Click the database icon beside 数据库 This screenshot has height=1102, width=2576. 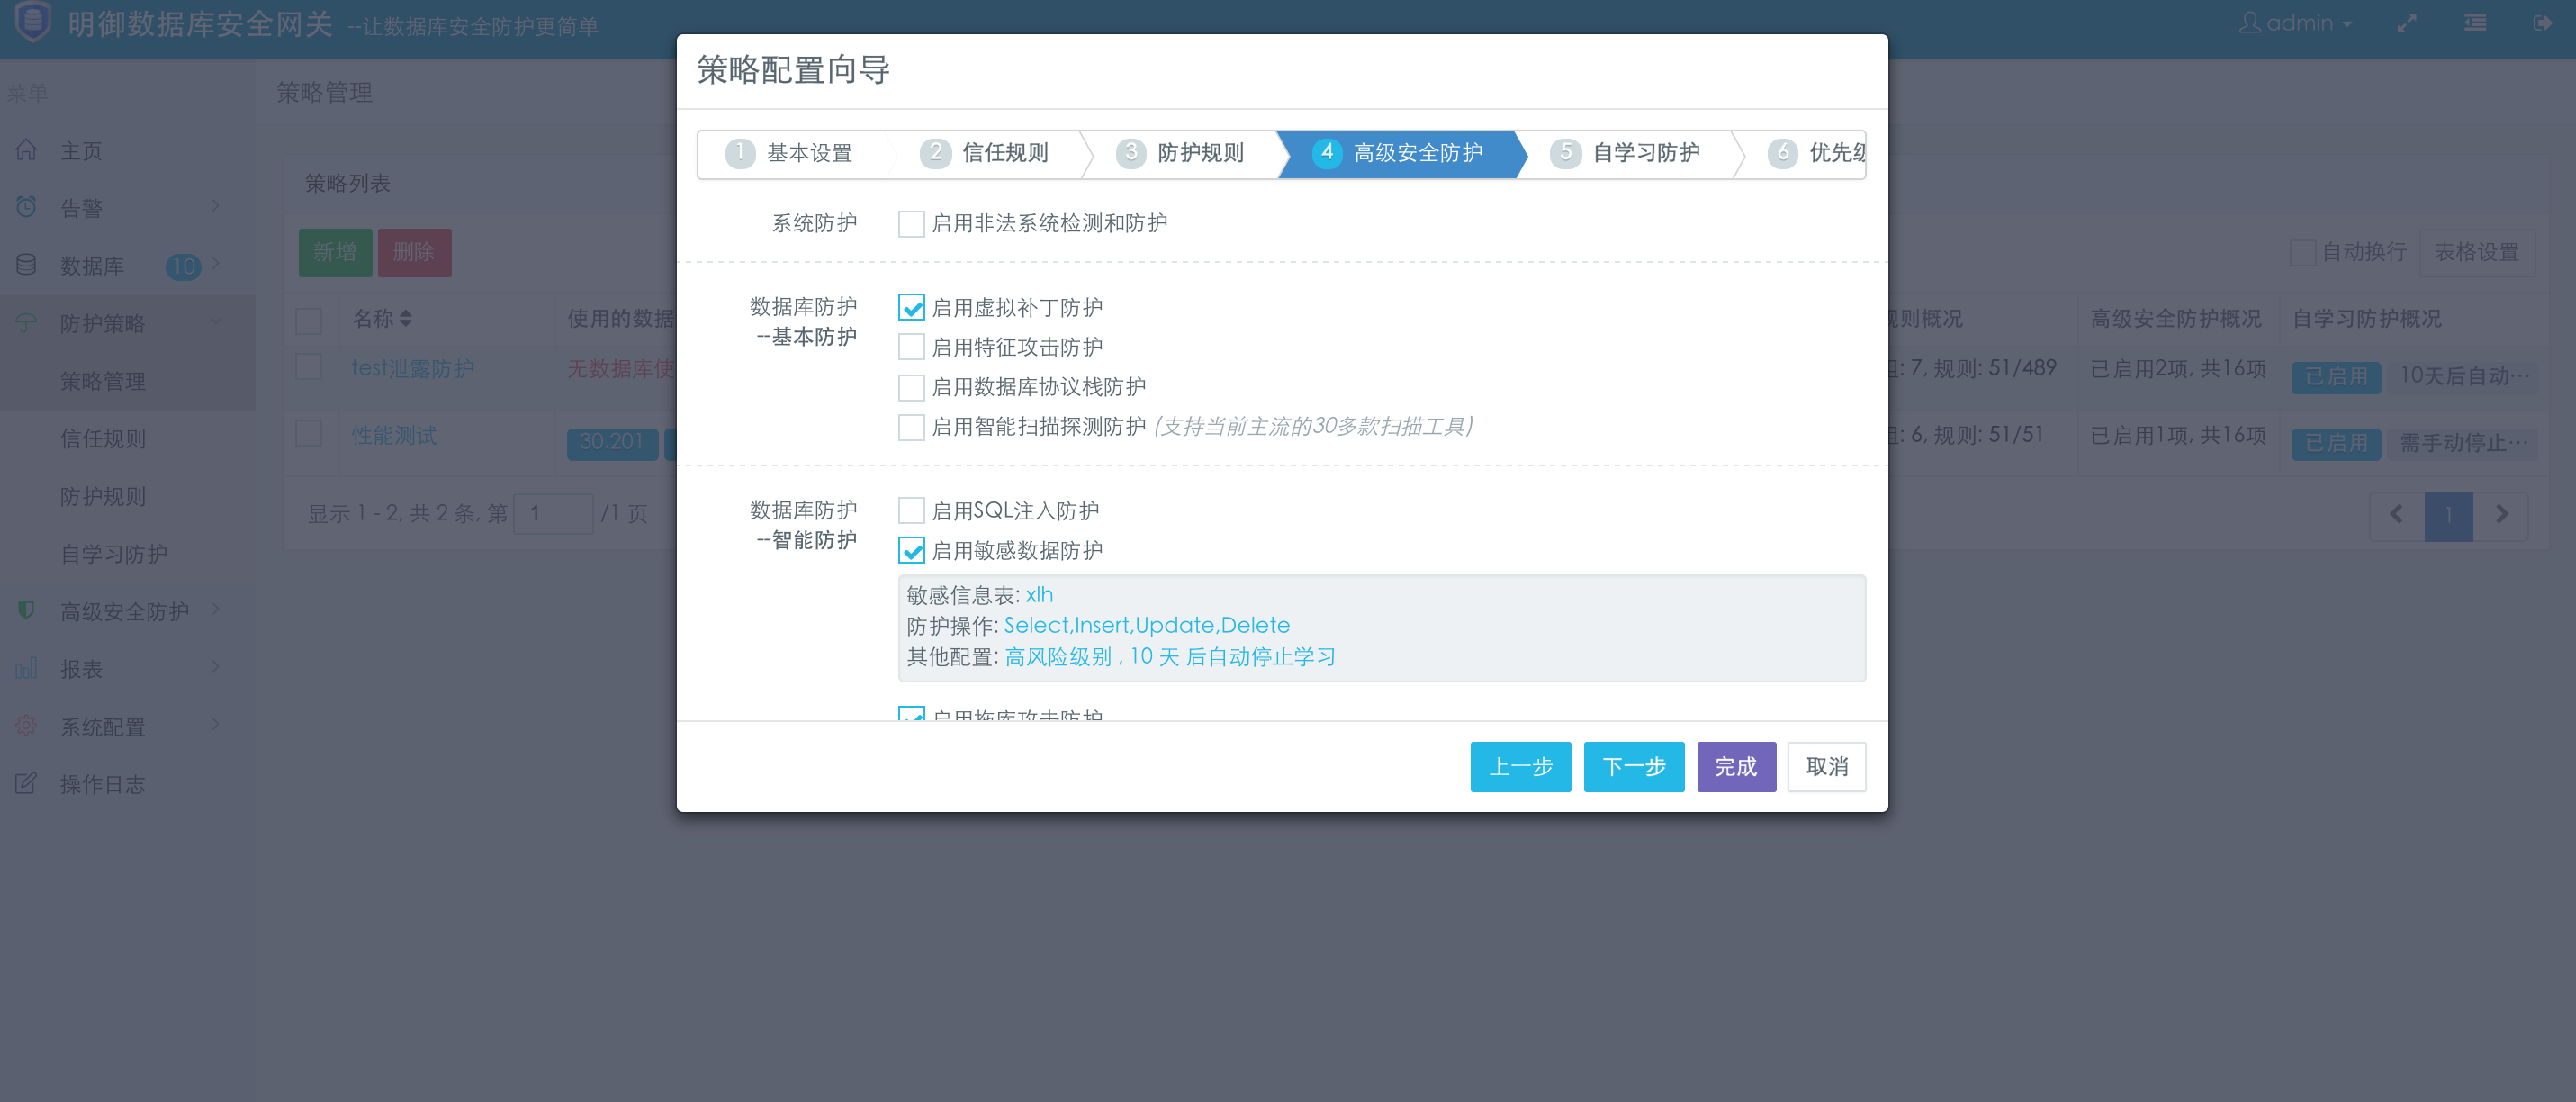(26, 265)
